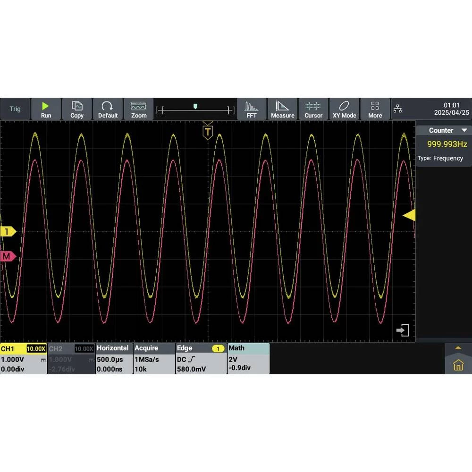Toggle the Math channel panel
Screen dimensions: 472x472
point(248,359)
